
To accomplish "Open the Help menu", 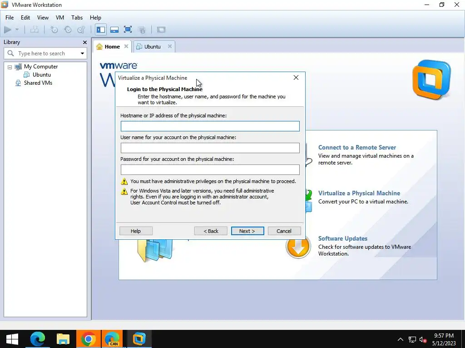I will point(95,18).
